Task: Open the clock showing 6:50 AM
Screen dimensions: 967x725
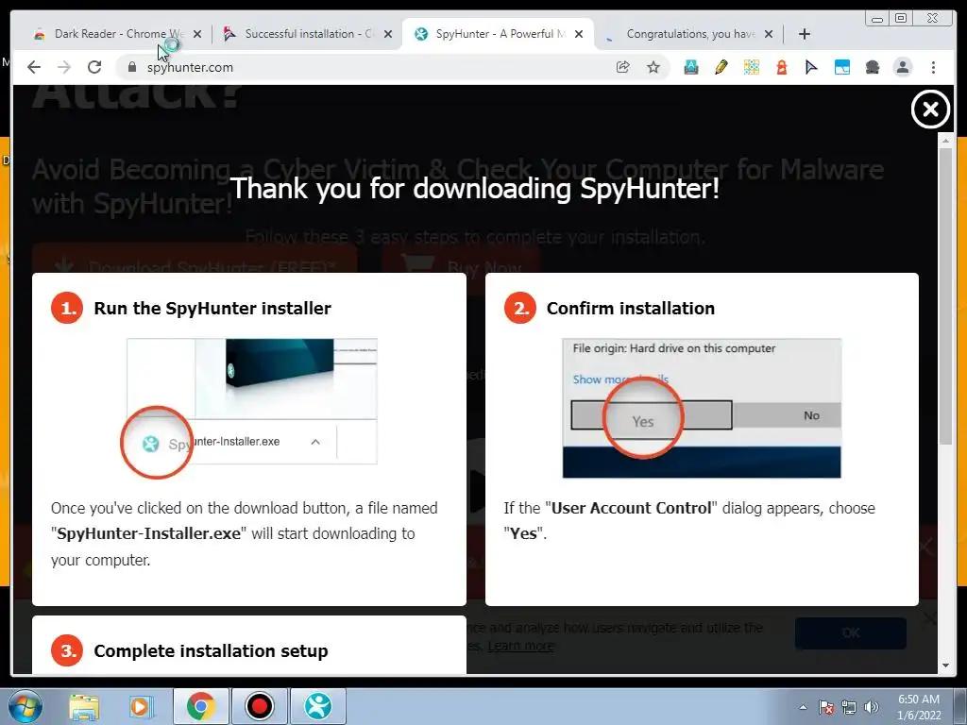Action: point(919,707)
